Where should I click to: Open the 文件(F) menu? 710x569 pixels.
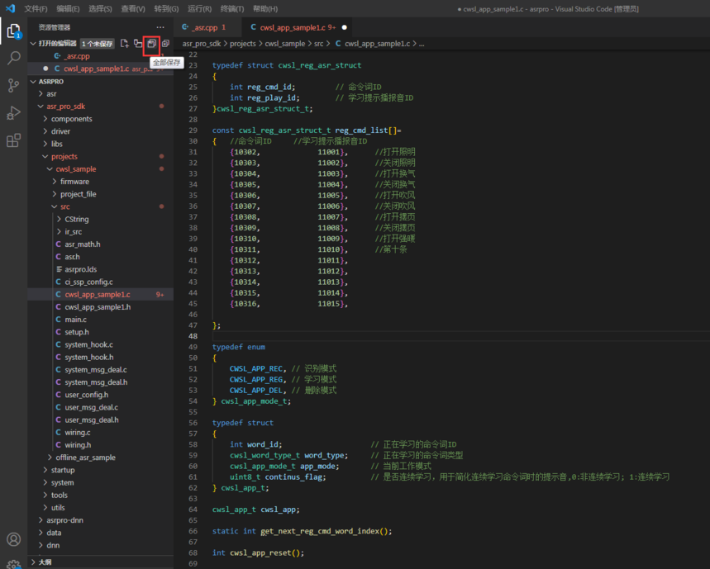(x=36, y=8)
